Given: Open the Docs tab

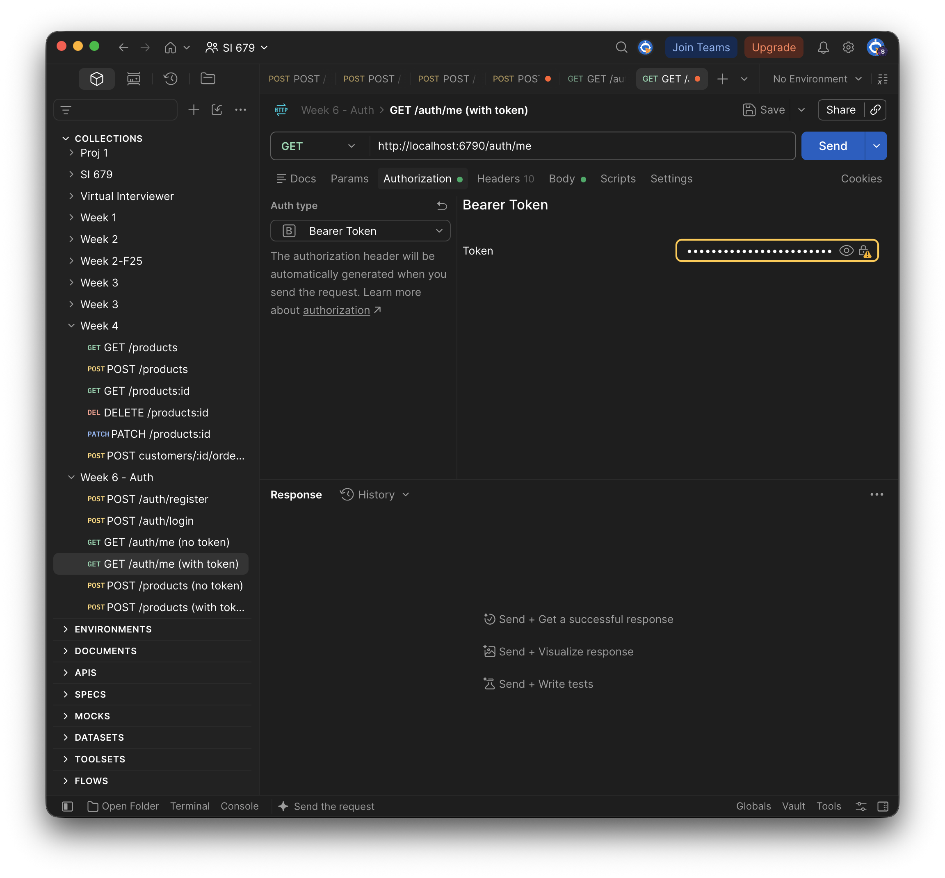Looking at the screenshot, I should click(x=296, y=179).
